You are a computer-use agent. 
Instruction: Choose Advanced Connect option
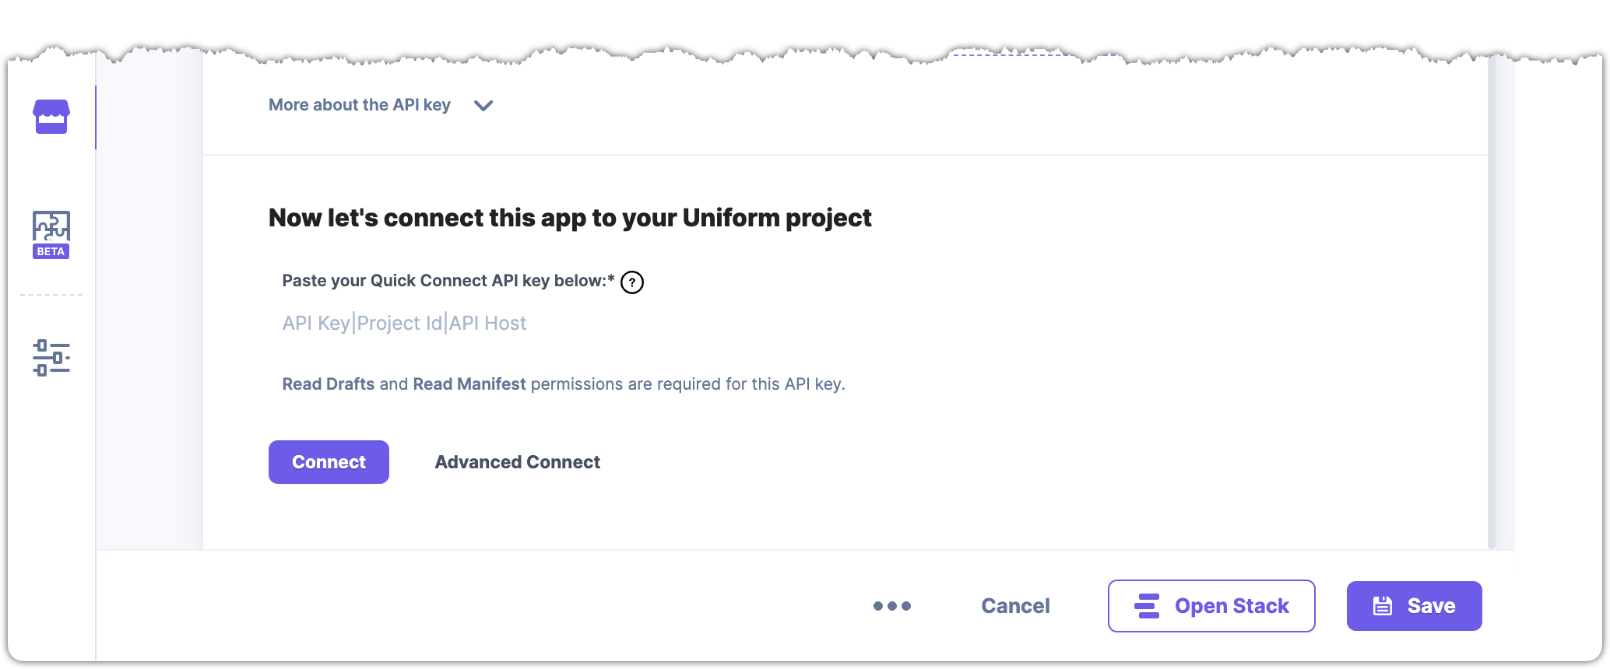pos(518,462)
